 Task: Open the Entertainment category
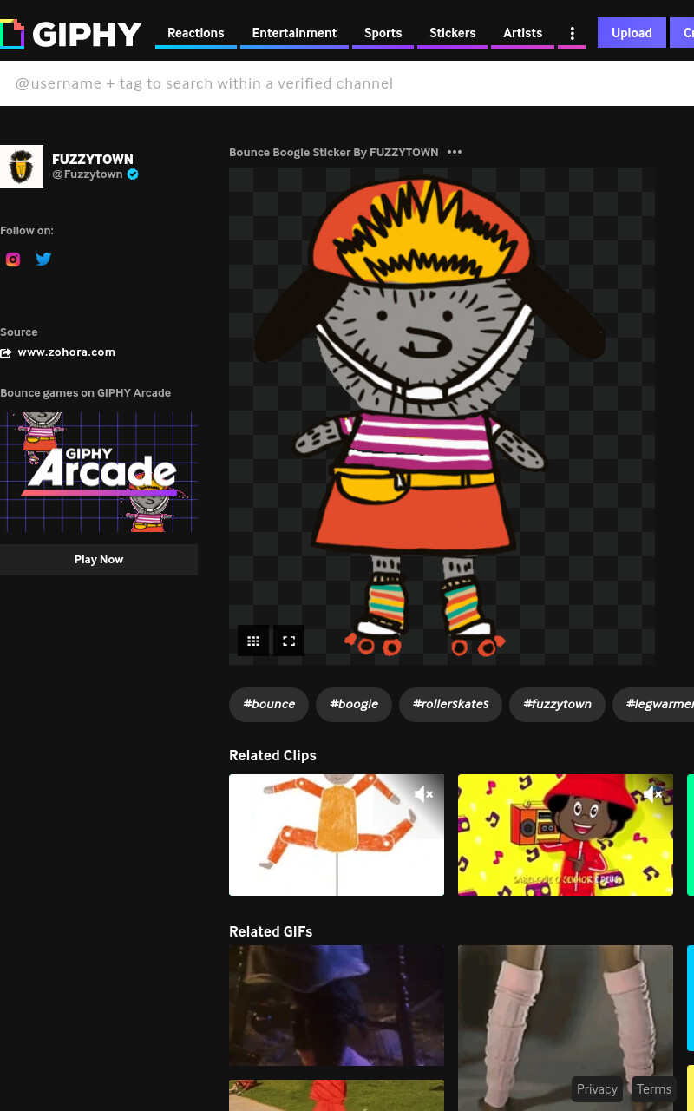(294, 33)
